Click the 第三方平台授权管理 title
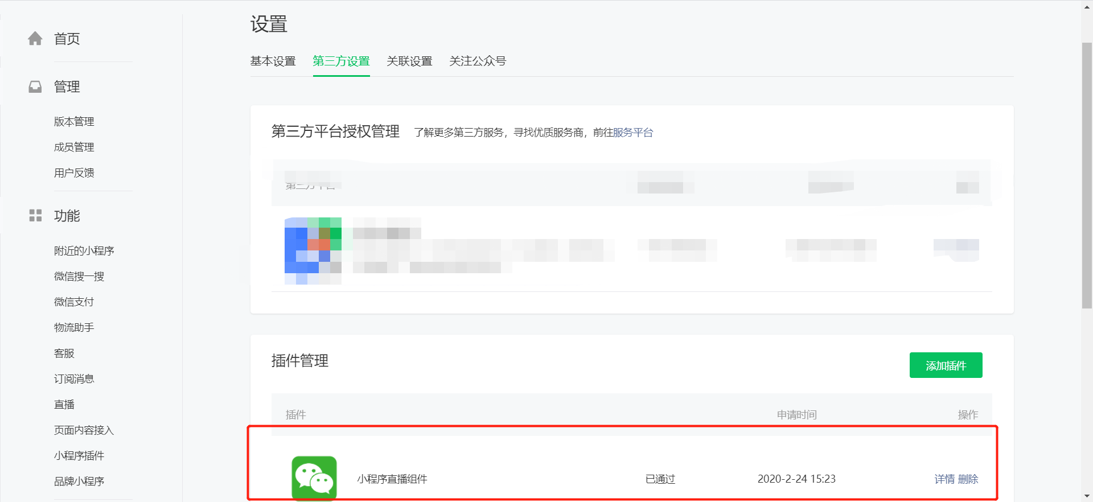The height and width of the screenshot is (502, 1093). click(335, 131)
